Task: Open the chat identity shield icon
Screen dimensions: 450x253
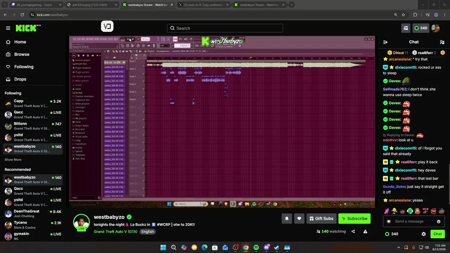Action: (389, 221)
